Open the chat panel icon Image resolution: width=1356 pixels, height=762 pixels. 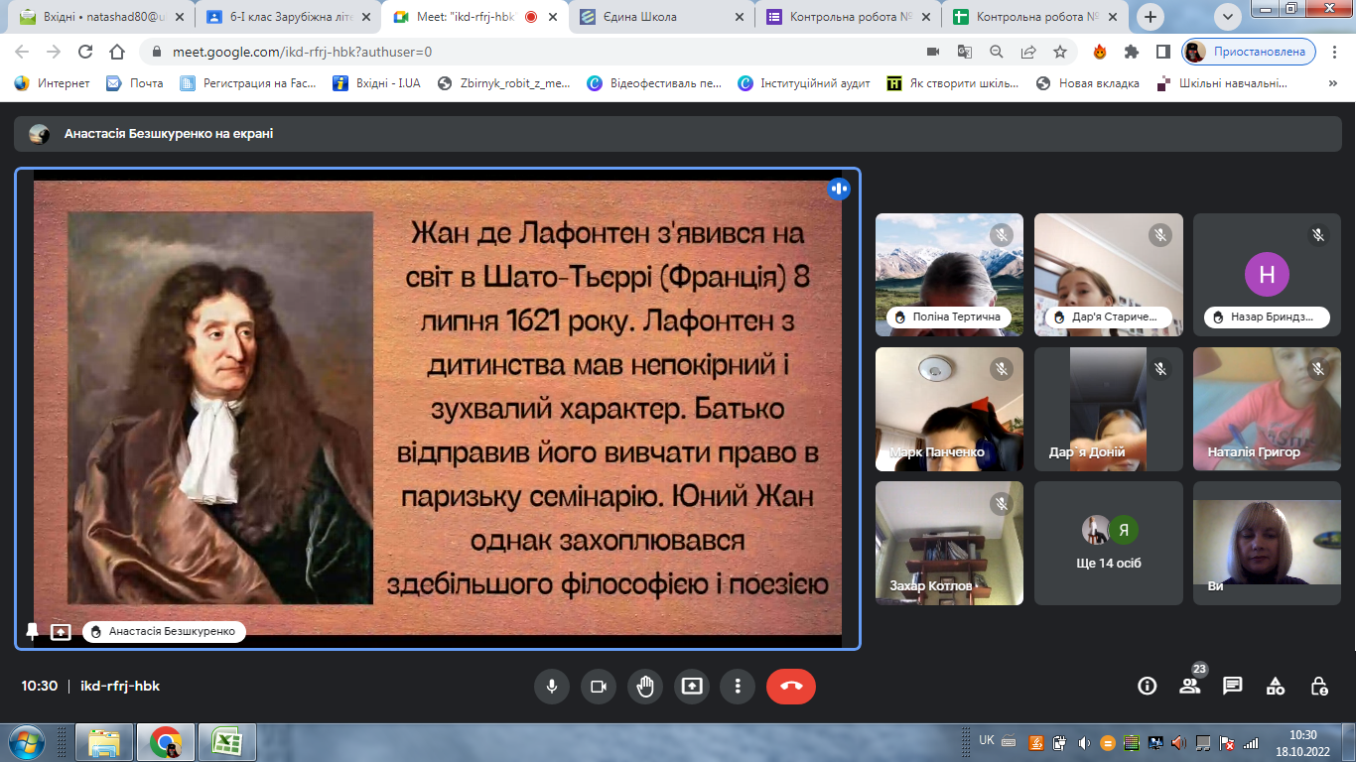coord(1233,686)
